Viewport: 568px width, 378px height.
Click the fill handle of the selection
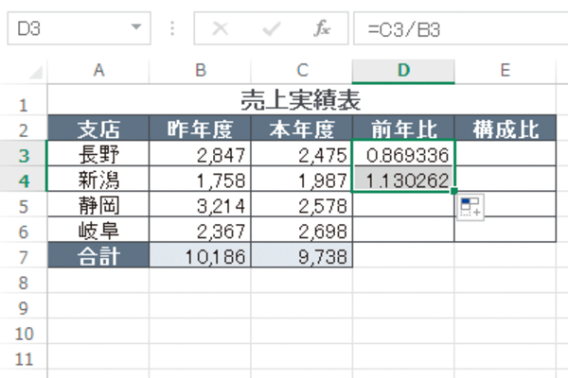click(x=453, y=191)
